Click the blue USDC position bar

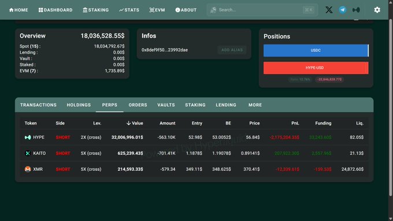pyautogui.click(x=316, y=50)
